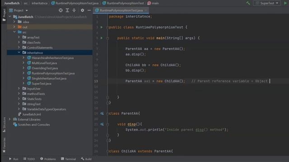Click run gutter icon beside class RuntimePolymorphismTest
289x162 pixels.
click(102, 27)
